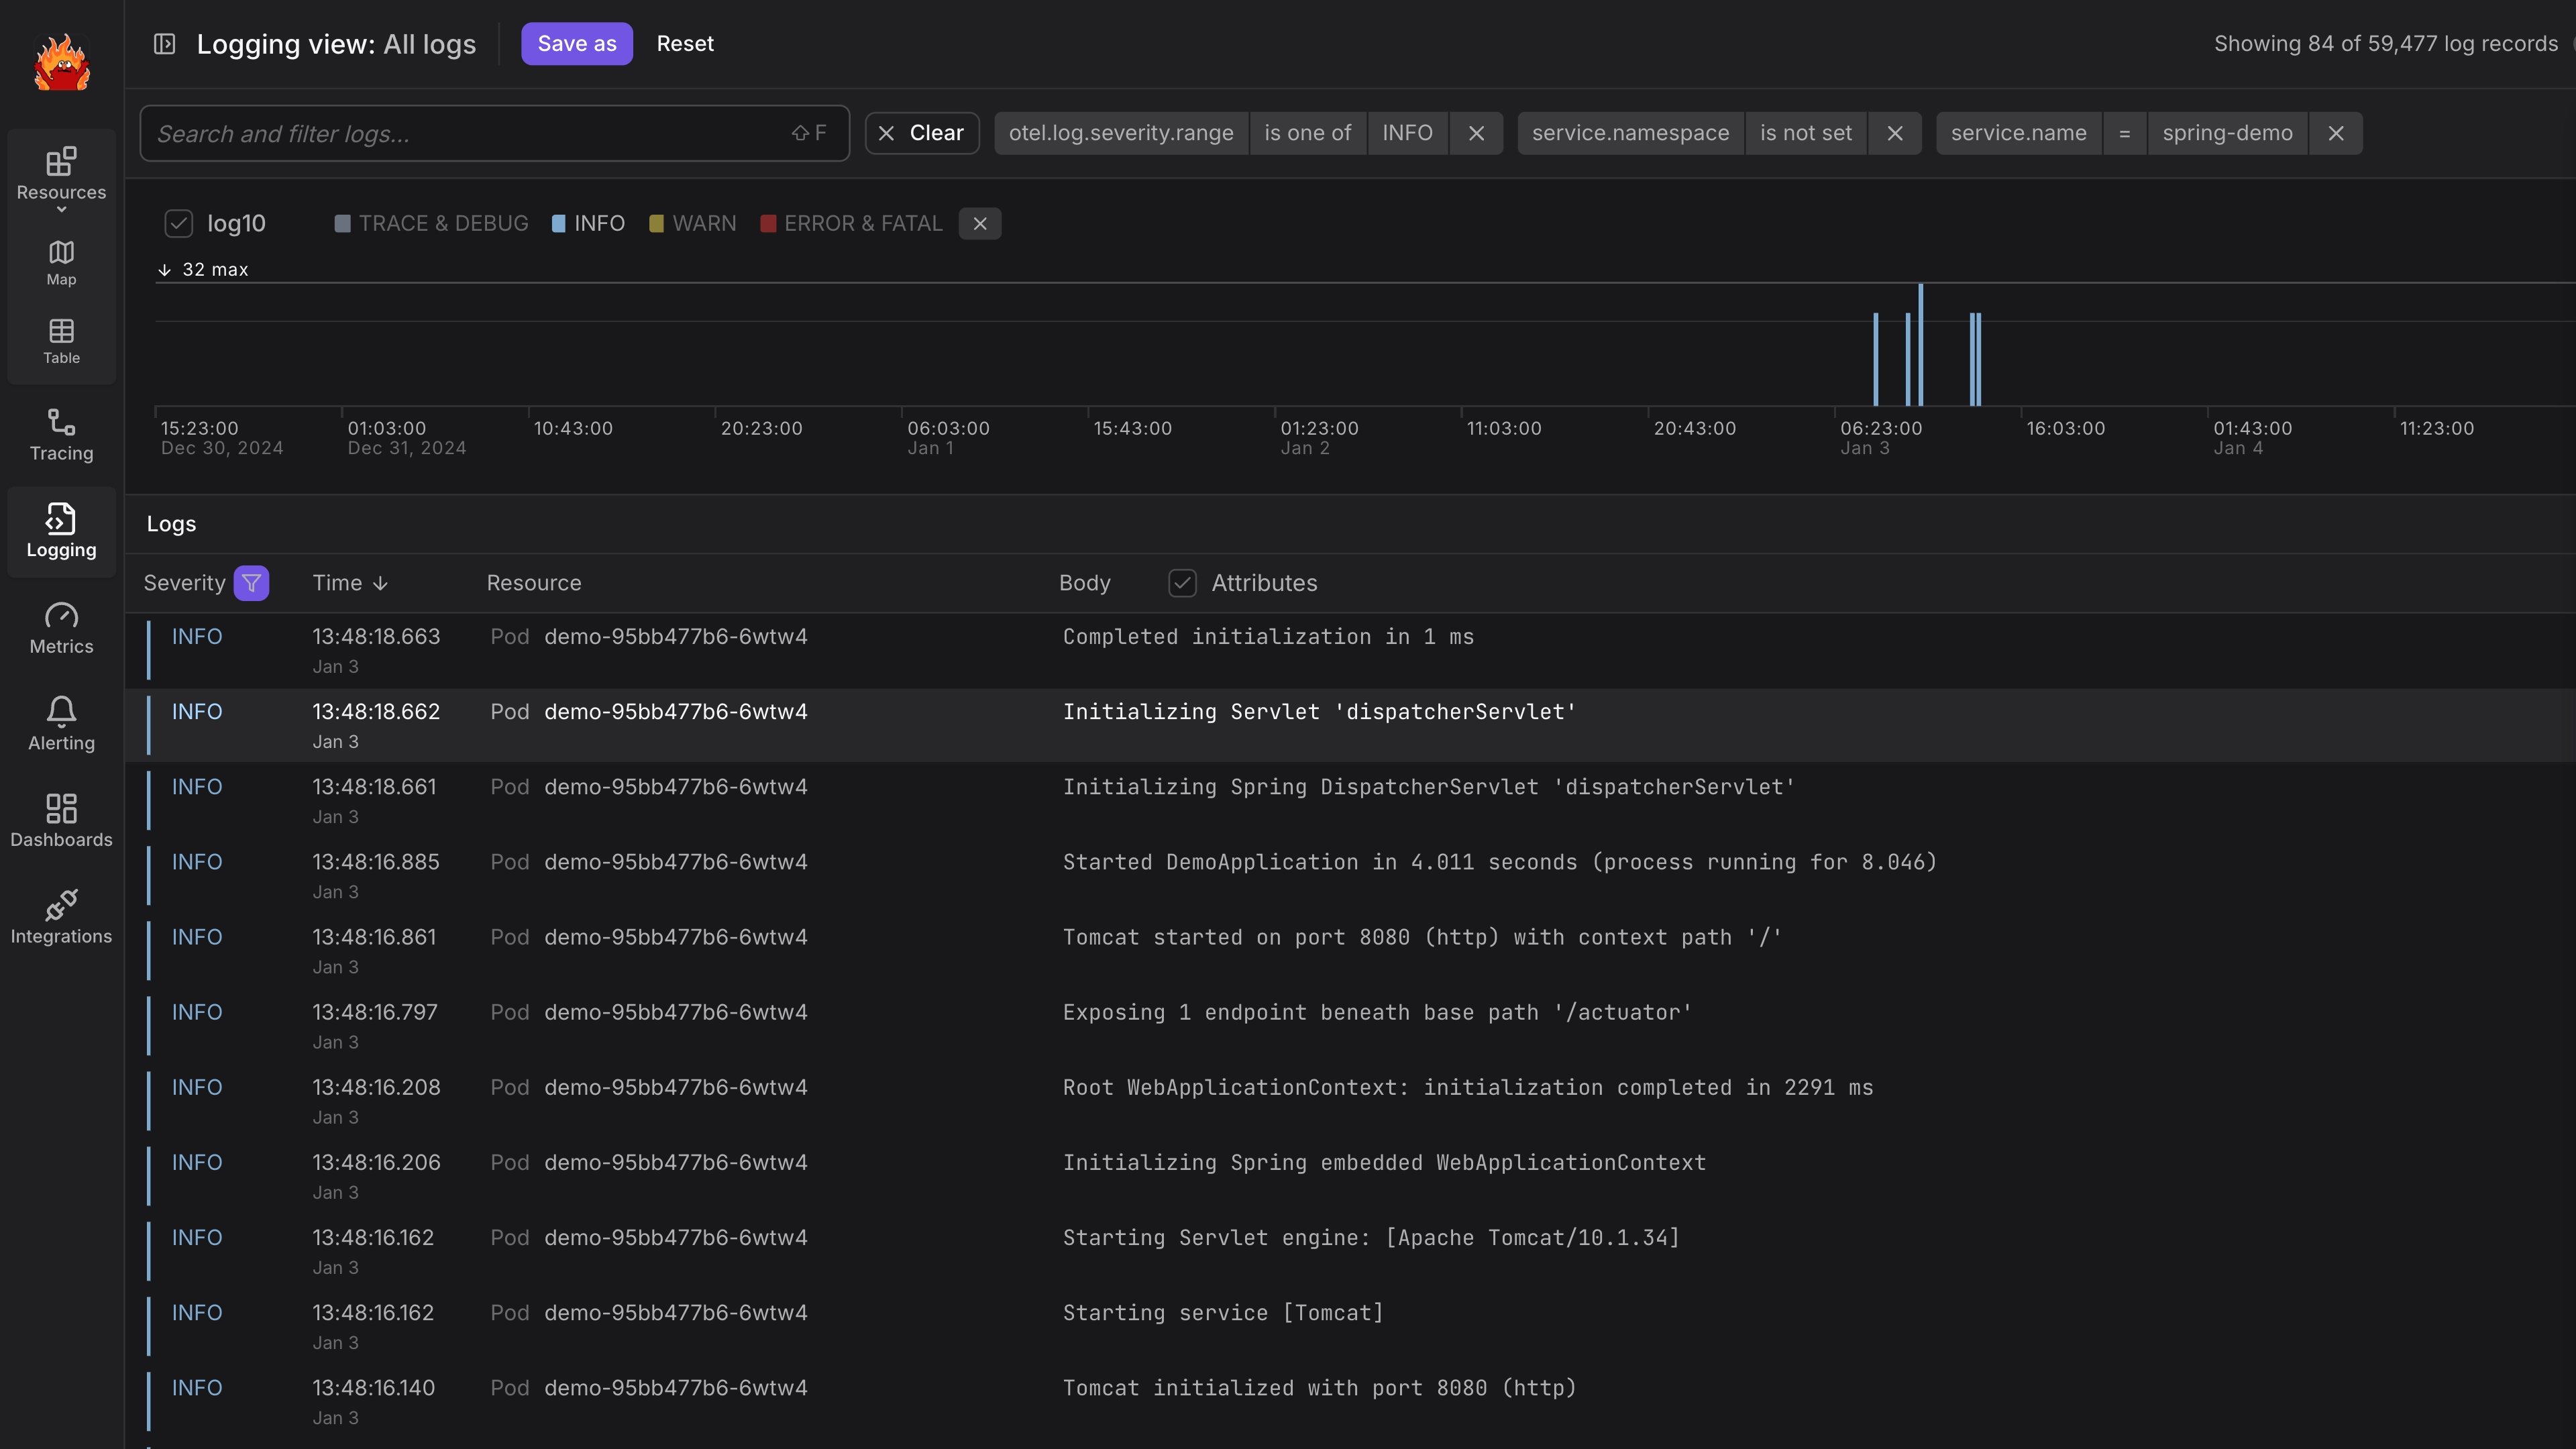
Task: Open log 'Root WebApplicationContext: initialization completed'
Action: [1349, 1100]
